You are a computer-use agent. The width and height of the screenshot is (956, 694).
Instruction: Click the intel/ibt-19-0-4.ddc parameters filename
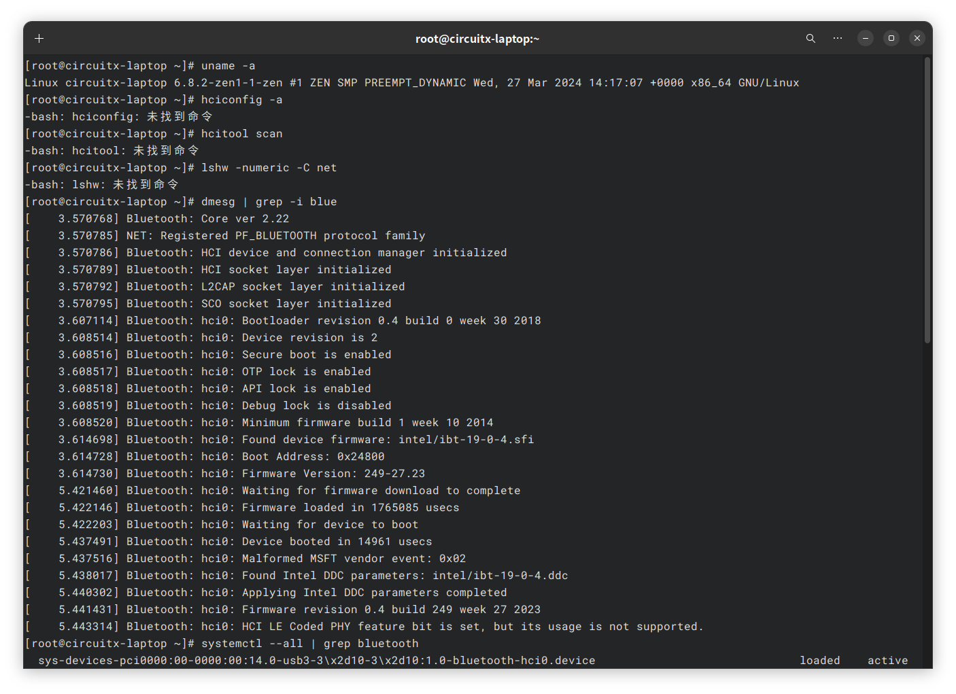pos(500,576)
